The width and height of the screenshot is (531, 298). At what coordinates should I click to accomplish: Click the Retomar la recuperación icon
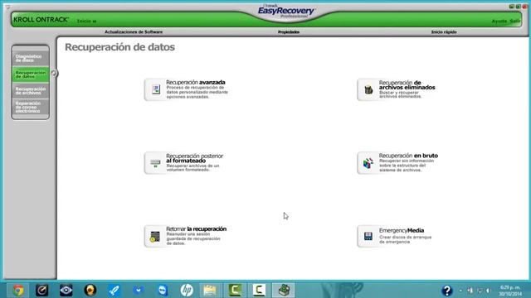[155, 236]
